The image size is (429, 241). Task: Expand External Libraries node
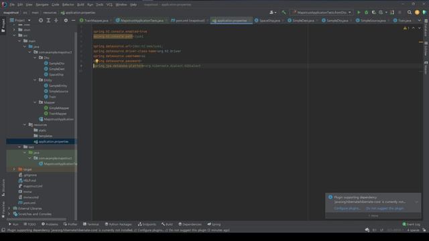click(x=9, y=208)
